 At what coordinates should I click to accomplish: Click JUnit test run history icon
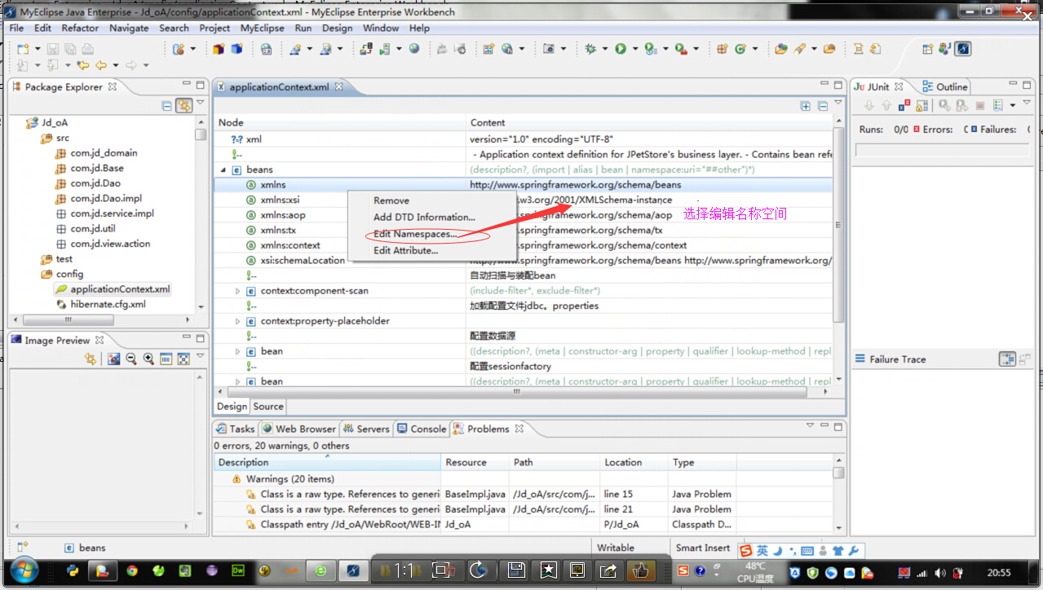click(x=998, y=105)
